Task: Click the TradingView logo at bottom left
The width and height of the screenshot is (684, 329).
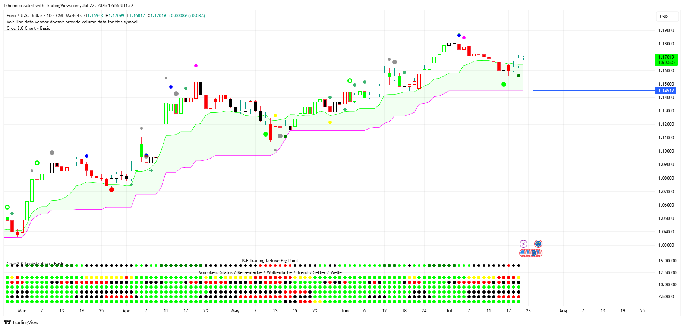Action: tap(21, 322)
